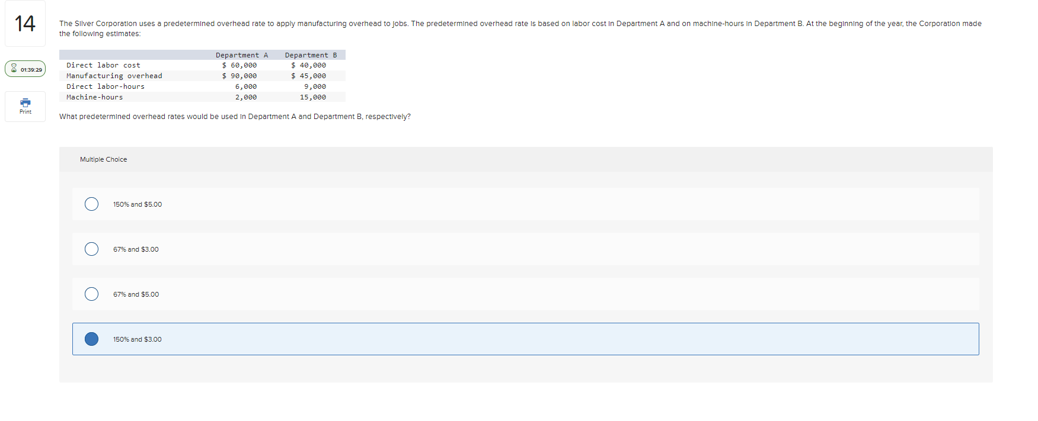The width and height of the screenshot is (1038, 421).
Task: Click the Department B column header
Action: [310, 54]
